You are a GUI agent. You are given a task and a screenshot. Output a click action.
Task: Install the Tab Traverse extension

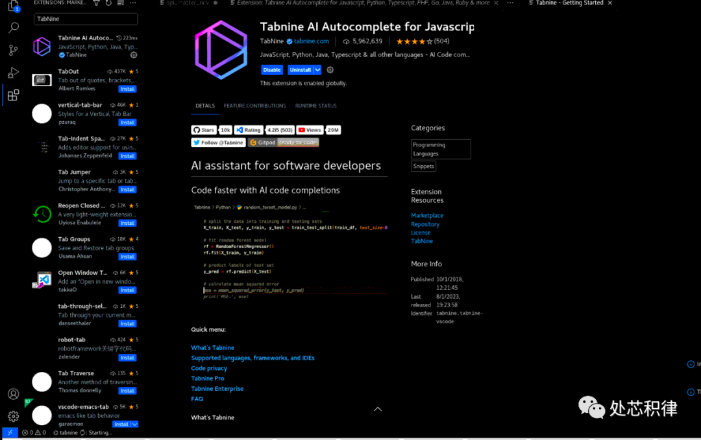tap(127, 391)
